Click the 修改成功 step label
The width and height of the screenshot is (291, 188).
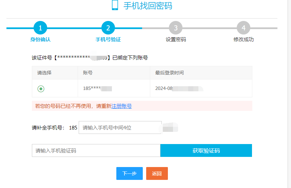tap(244, 40)
